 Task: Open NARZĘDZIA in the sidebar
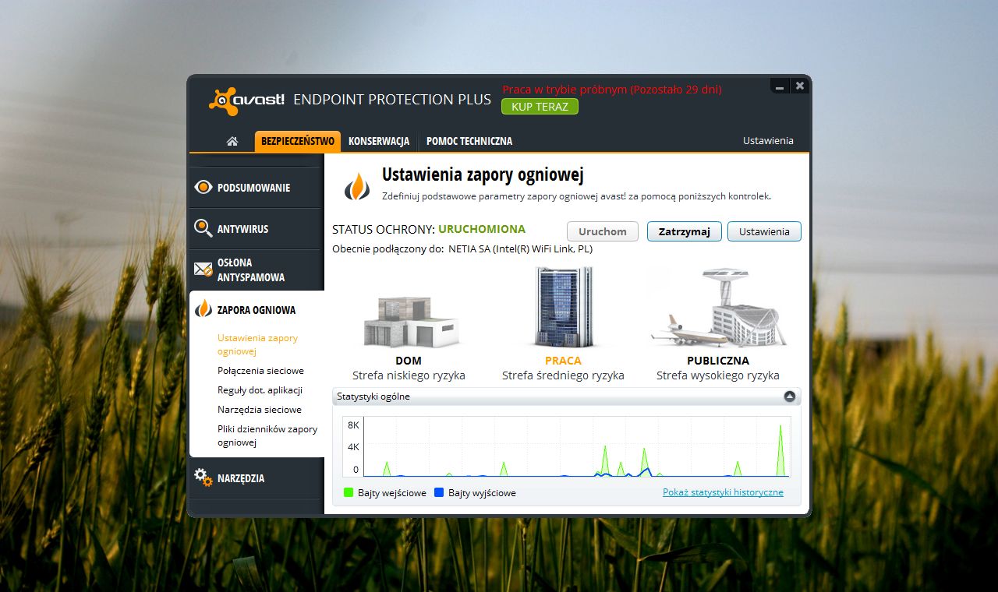[x=255, y=478]
